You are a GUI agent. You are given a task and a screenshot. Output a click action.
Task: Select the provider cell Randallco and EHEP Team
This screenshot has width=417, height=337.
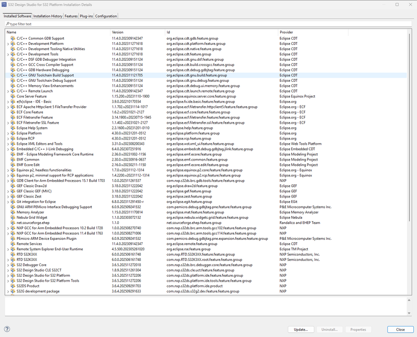click(x=300, y=223)
